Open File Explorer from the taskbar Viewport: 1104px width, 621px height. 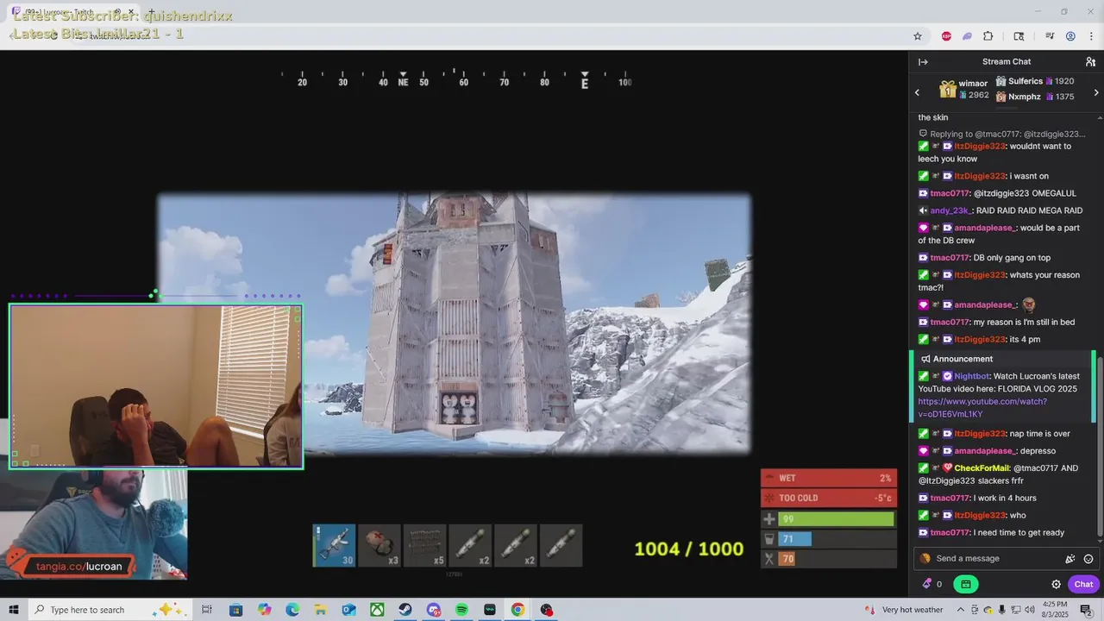click(x=320, y=610)
